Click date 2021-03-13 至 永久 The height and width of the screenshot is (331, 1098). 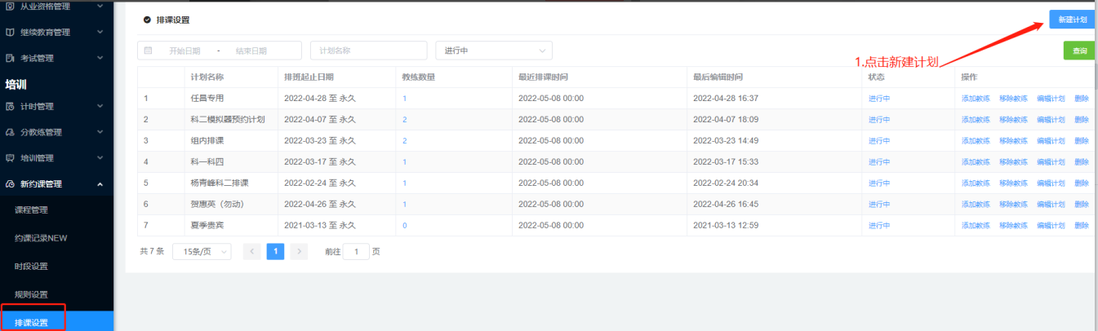(319, 226)
